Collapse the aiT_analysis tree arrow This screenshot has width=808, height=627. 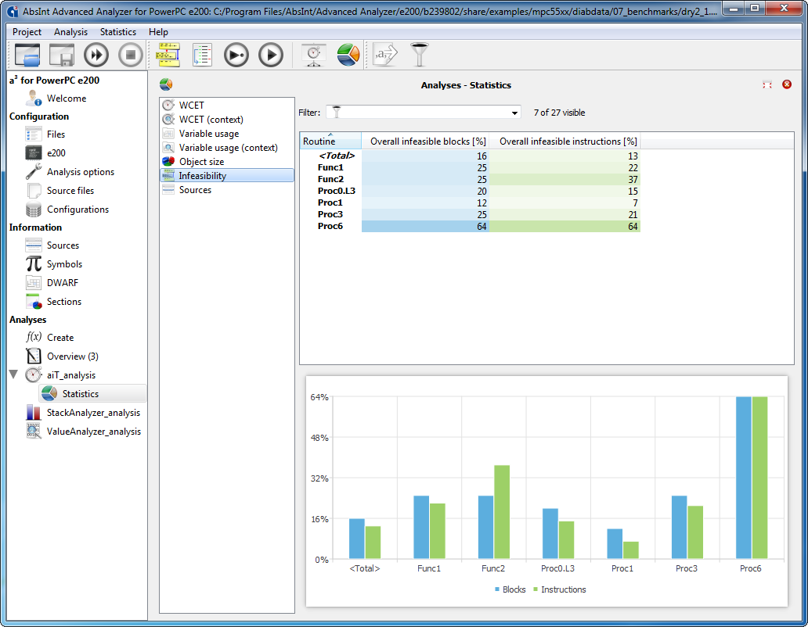point(14,374)
